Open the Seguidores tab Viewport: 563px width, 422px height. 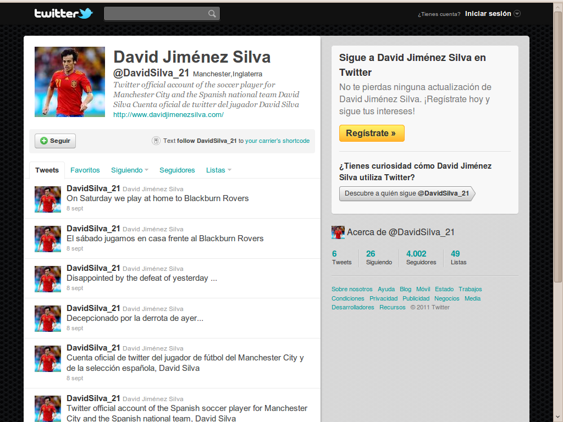tap(177, 170)
